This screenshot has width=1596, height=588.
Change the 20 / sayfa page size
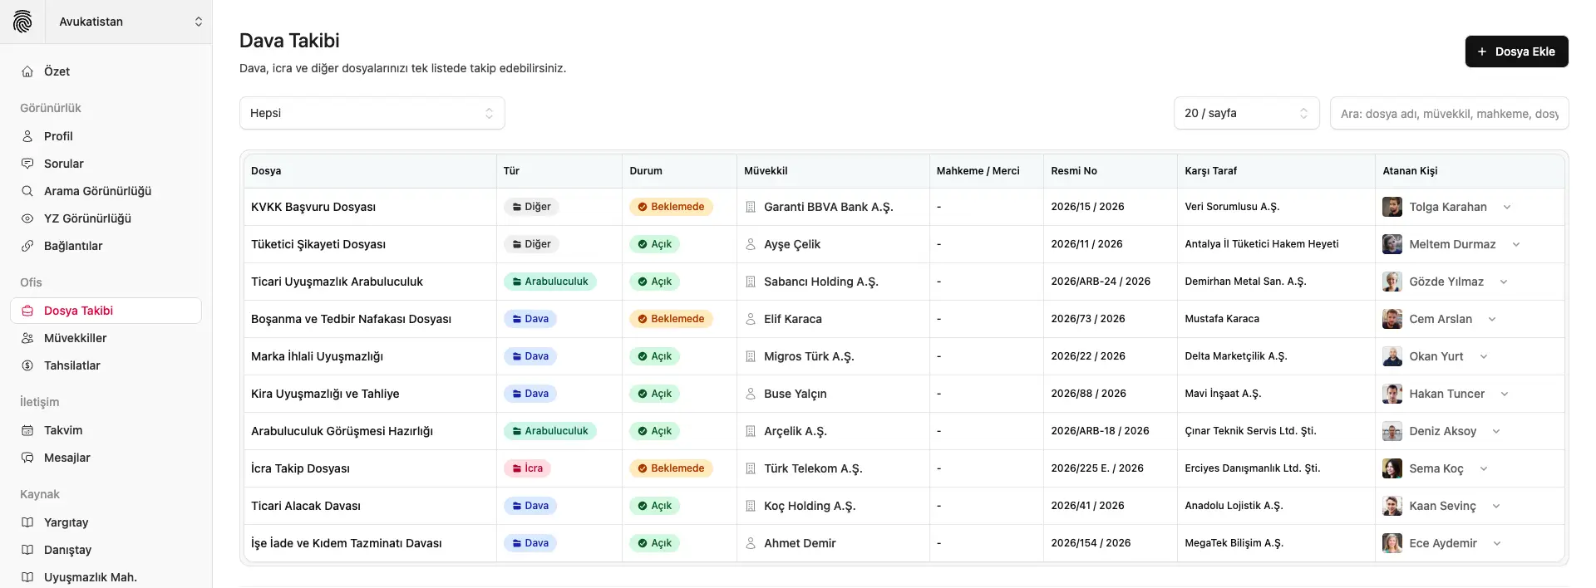[1245, 113]
